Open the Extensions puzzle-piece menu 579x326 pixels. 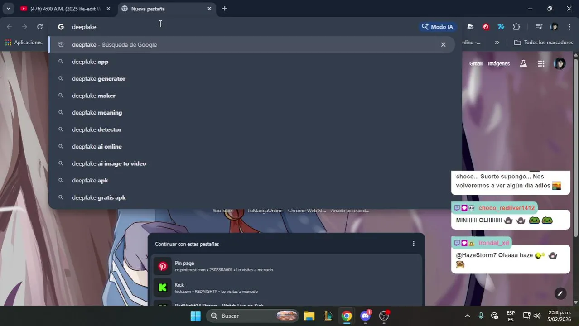coord(516,27)
